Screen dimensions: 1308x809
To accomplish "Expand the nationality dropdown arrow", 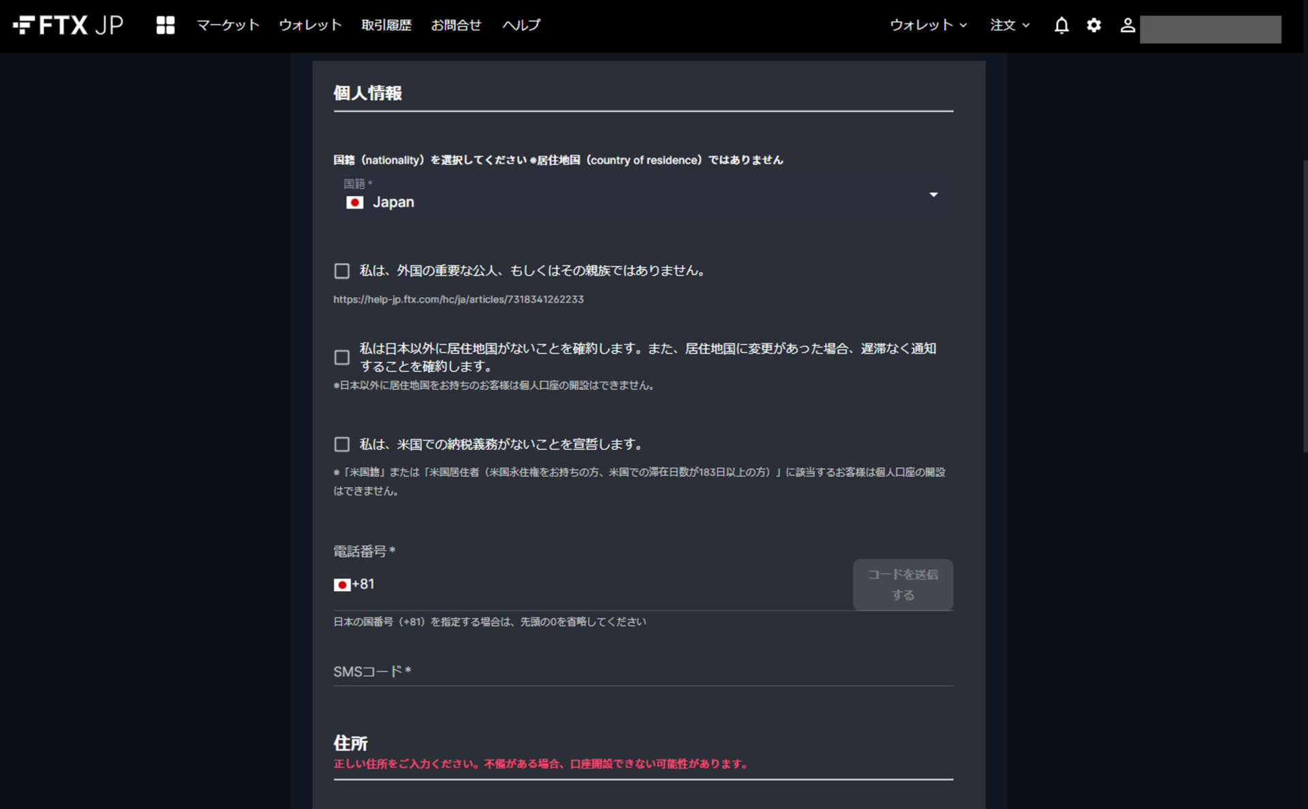I will tap(933, 195).
